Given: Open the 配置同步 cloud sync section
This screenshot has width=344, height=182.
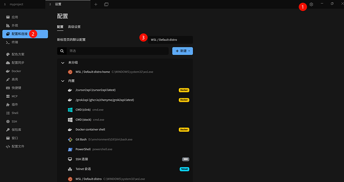Looking at the screenshot, I should [x=25, y=63].
